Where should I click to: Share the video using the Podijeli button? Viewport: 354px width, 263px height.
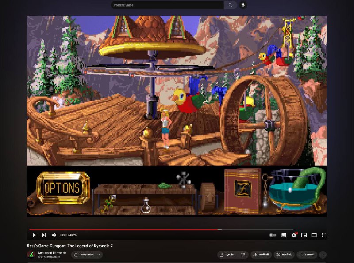tap(261, 255)
